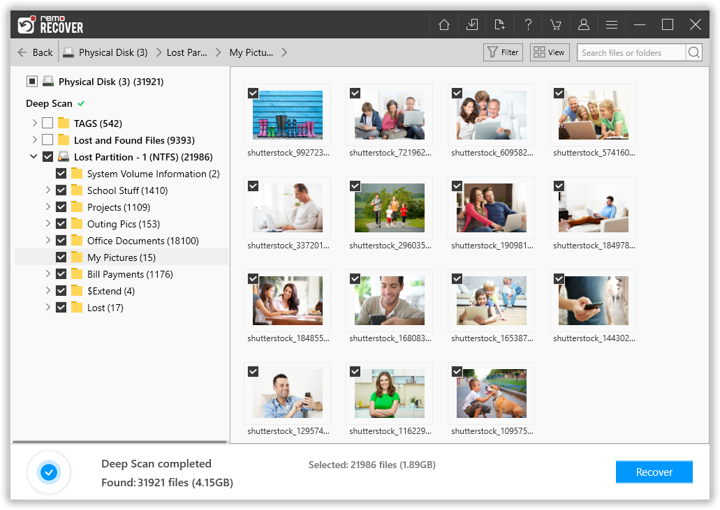Click the save recovery session icon
Viewport: 720px width, 510px height.
(472, 24)
